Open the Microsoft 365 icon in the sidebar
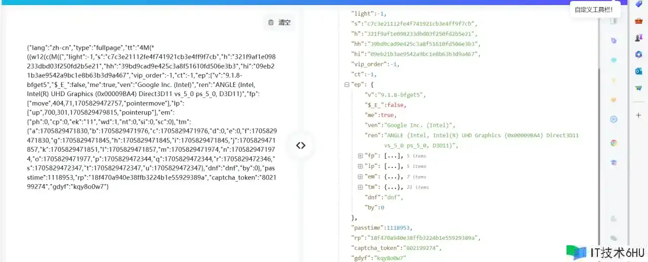This screenshot has height=262, width=648. [638, 54]
